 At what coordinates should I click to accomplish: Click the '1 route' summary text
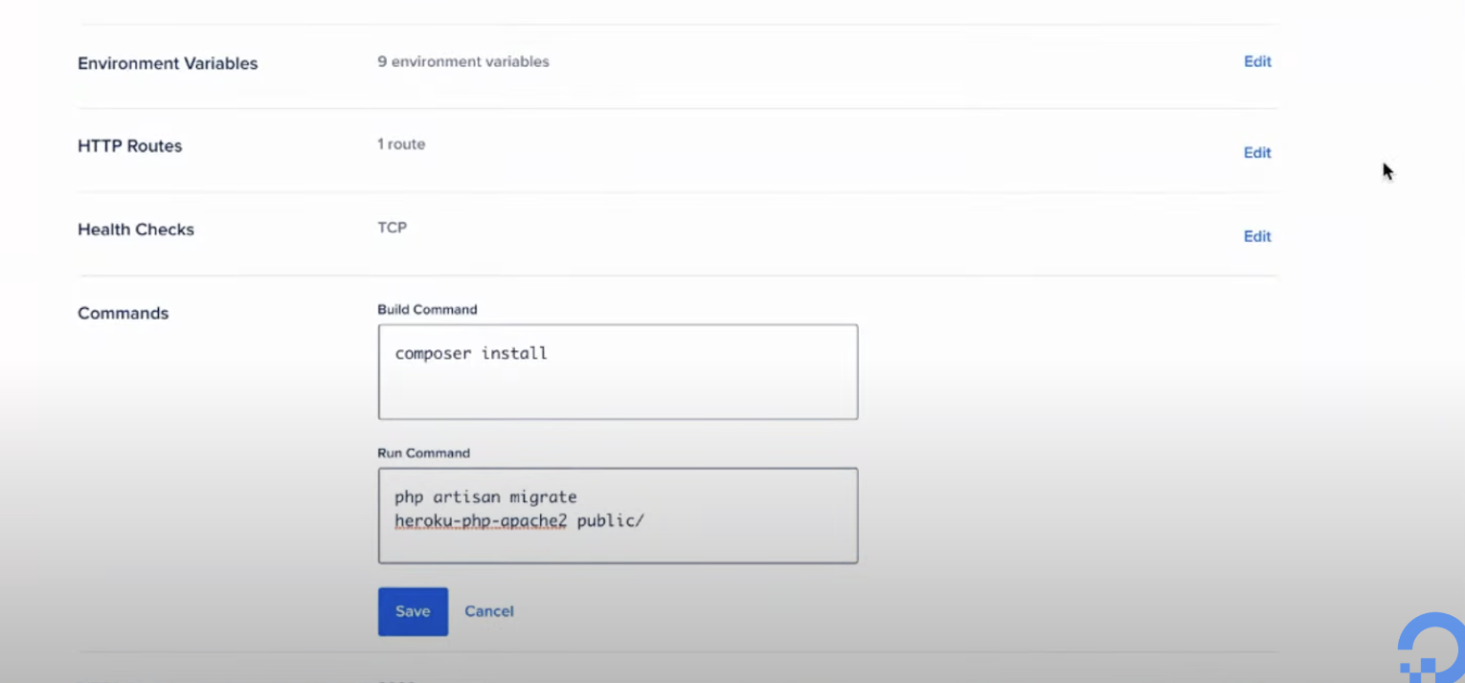click(x=401, y=144)
